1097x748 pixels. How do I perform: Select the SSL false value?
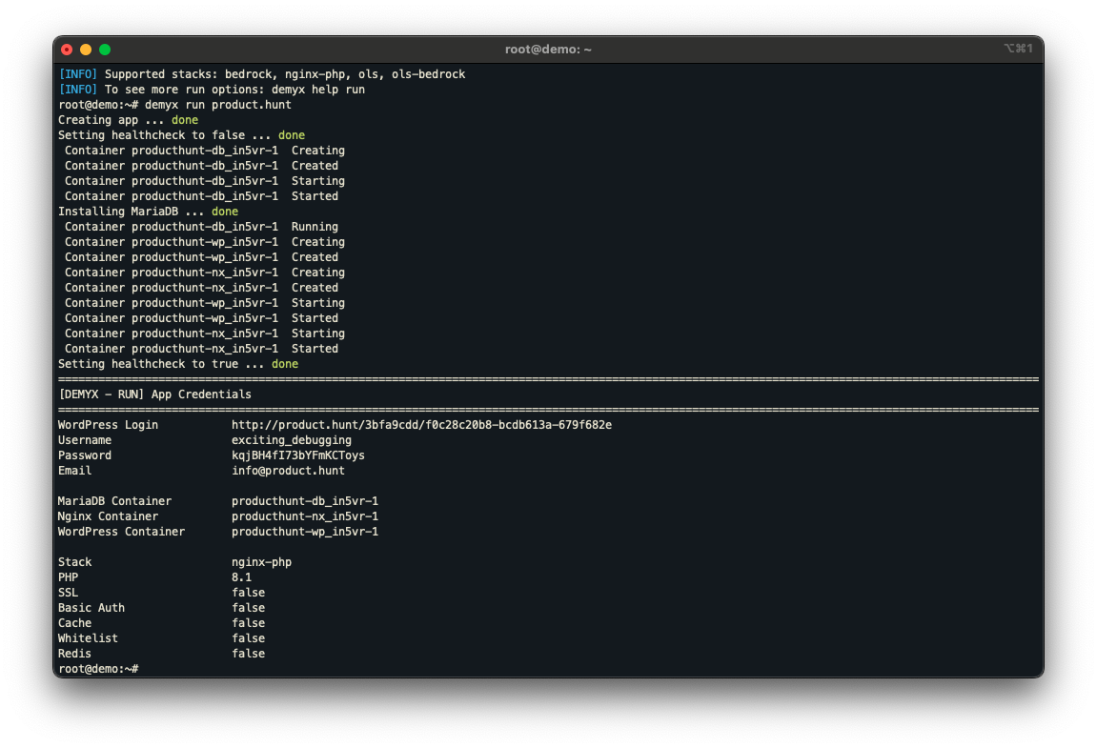[249, 593]
